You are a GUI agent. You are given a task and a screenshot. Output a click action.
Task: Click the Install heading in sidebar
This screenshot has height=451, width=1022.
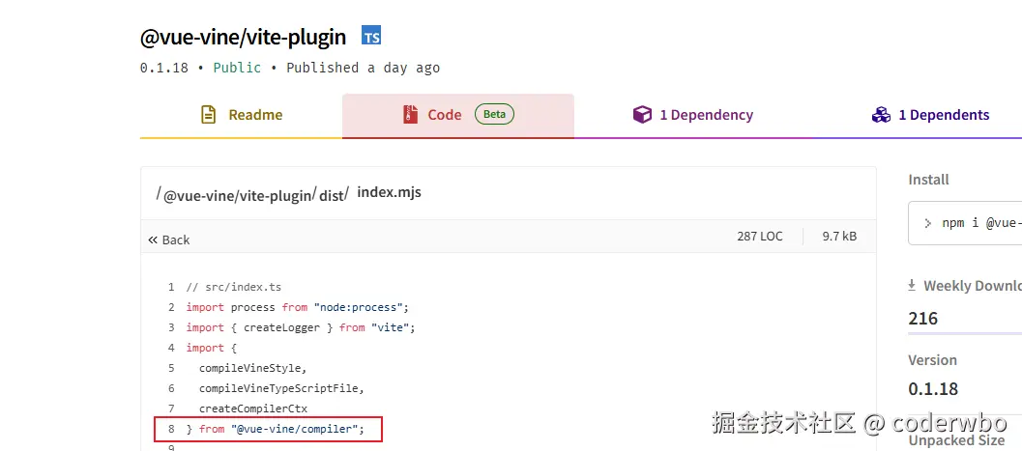pos(929,180)
